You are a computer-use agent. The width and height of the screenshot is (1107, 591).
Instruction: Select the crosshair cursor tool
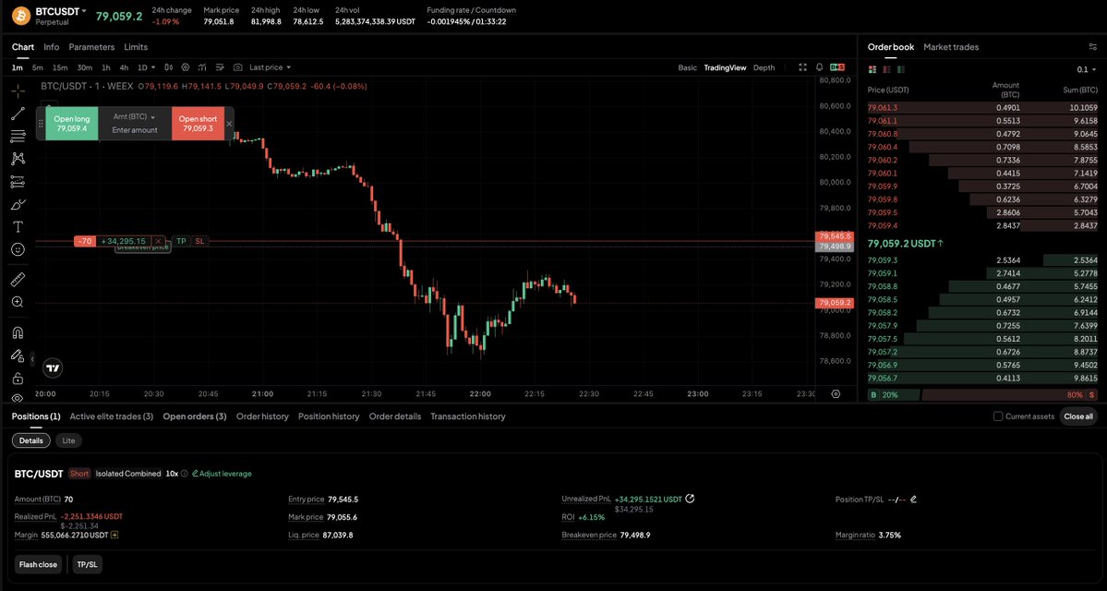click(18, 90)
